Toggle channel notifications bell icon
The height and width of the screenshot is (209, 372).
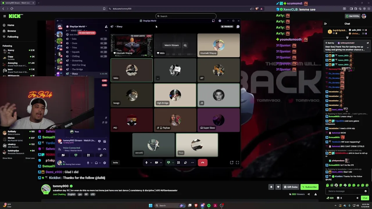271,187
